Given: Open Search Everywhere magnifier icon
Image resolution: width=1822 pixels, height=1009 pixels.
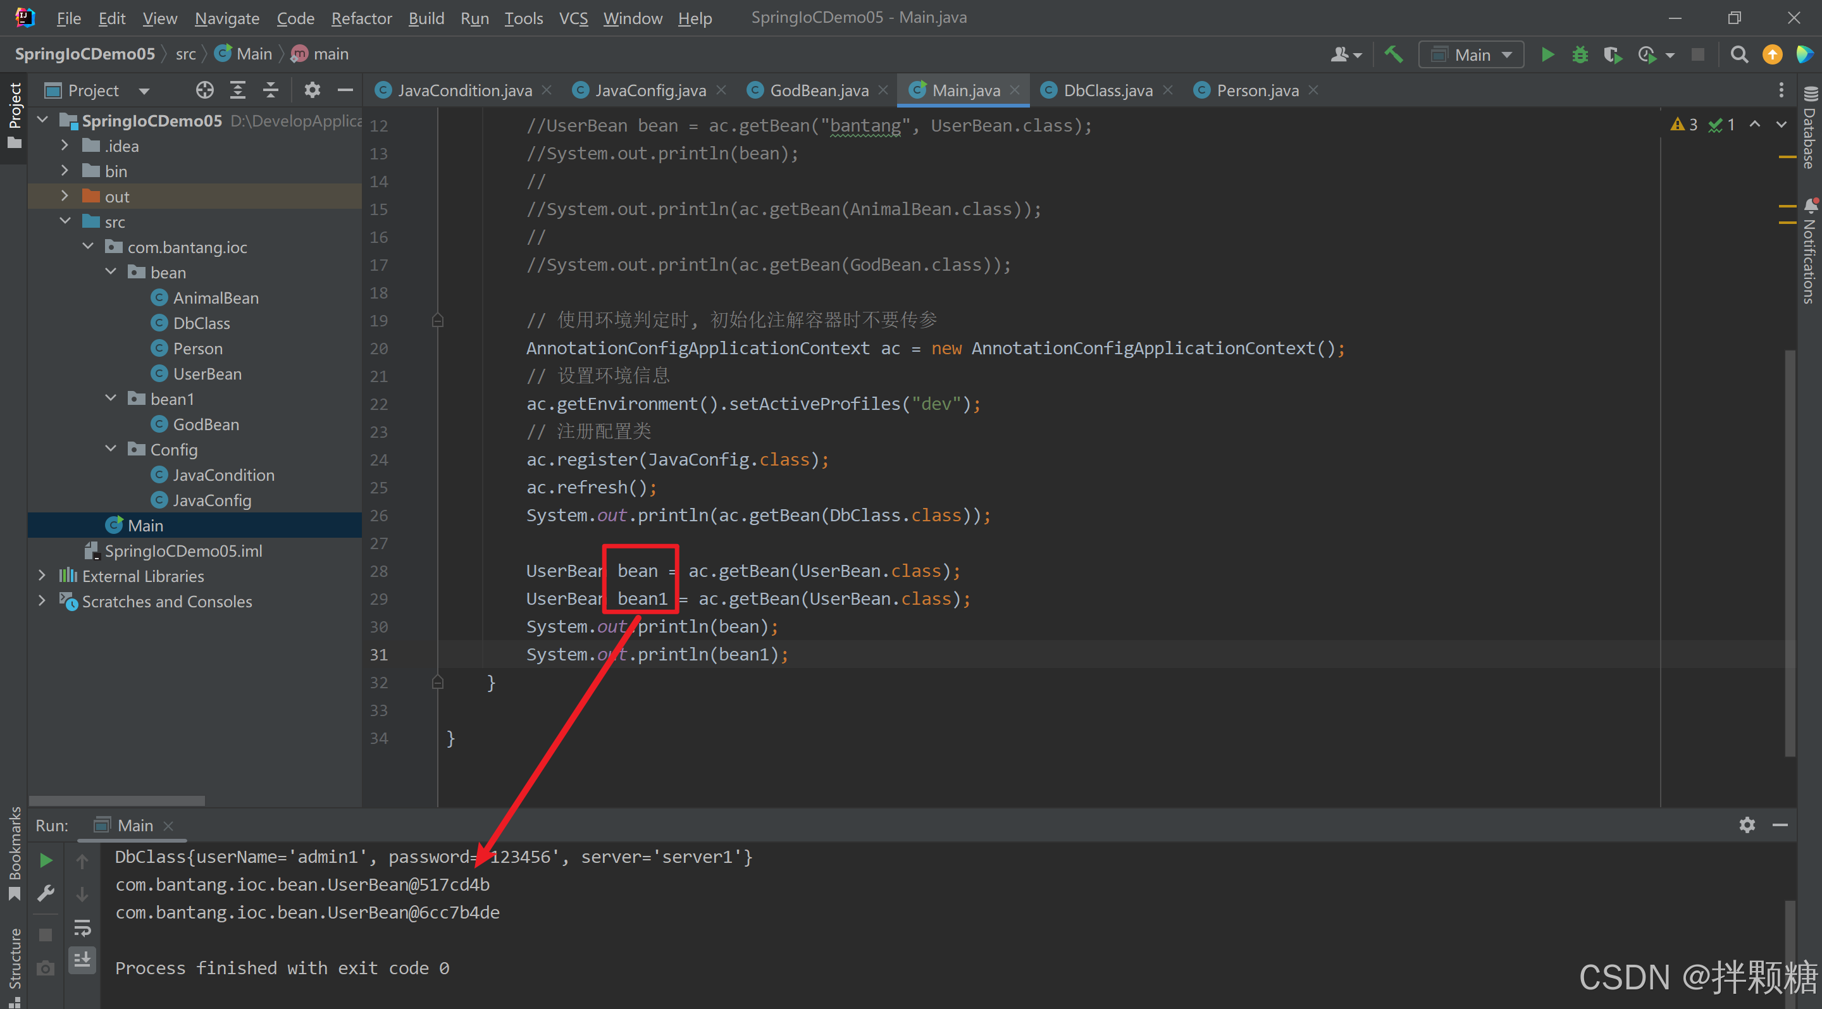Looking at the screenshot, I should tap(1738, 54).
